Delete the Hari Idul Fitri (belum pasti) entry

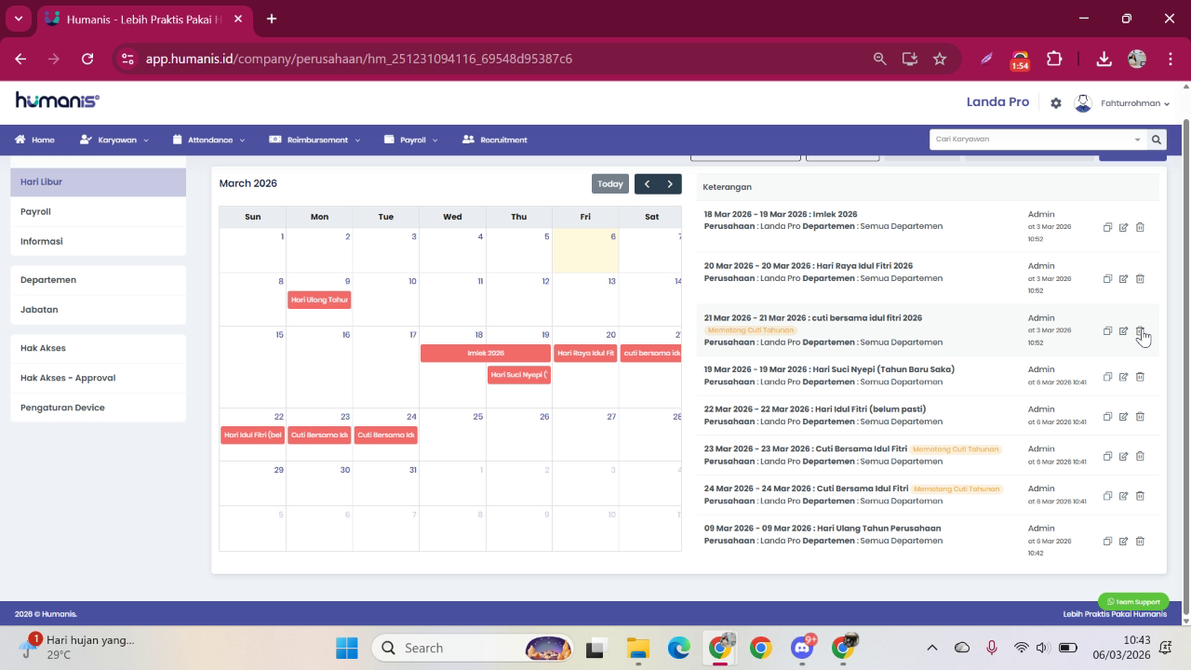tap(1140, 416)
